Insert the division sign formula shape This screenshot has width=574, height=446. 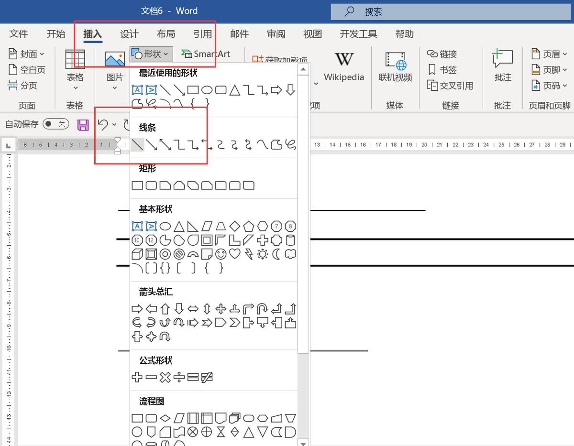click(x=179, y=378)
